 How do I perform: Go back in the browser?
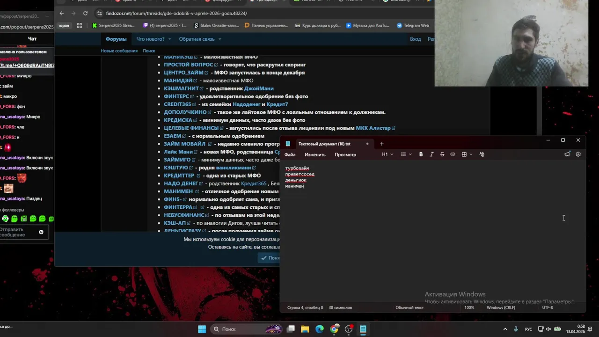[x=61, y=13]
